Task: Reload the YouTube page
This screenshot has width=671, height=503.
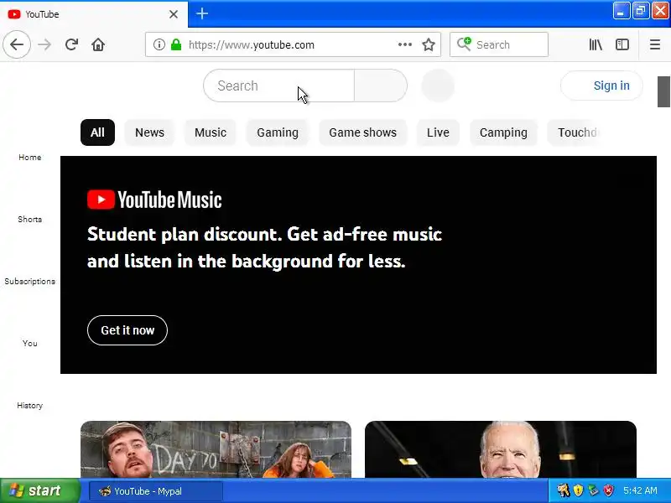Action: (x=71, y=44)
